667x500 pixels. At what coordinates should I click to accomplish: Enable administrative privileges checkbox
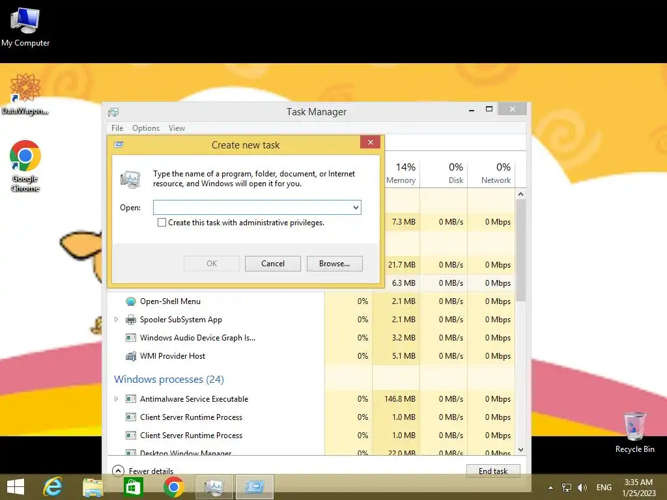coord(162,223)
